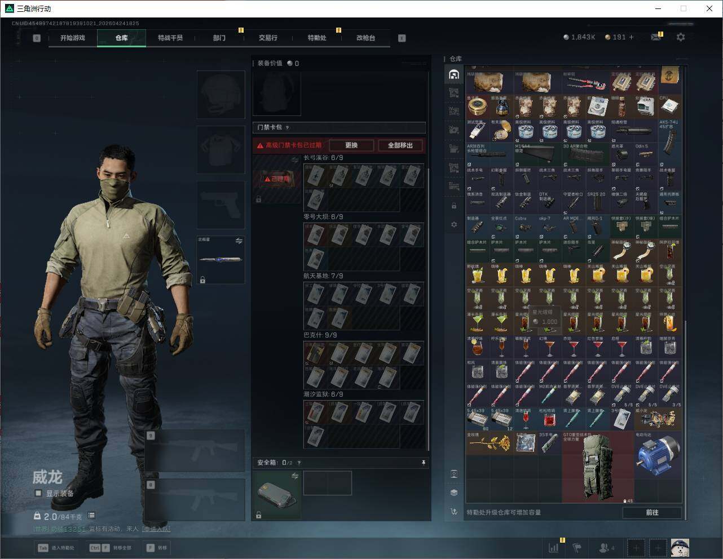Open the 特勤处 tab
Viewport: 723px width, 559px height.
317,38
